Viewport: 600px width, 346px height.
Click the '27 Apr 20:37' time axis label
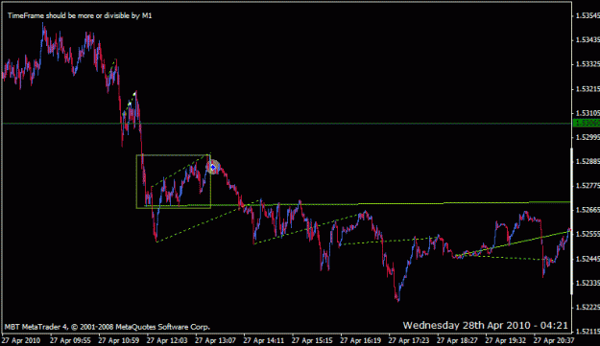pos(554,340)
